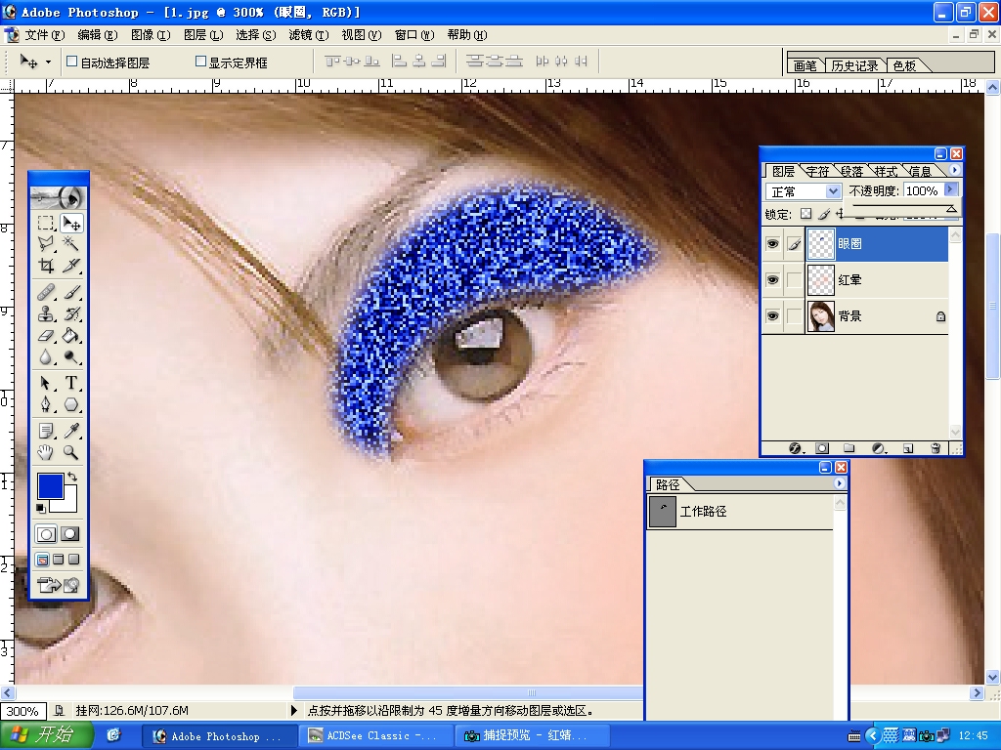Select the 工作路径 path row
The height and width of the screenshot is (750, 1001).
pyautogui.click(x=741, y=512)
